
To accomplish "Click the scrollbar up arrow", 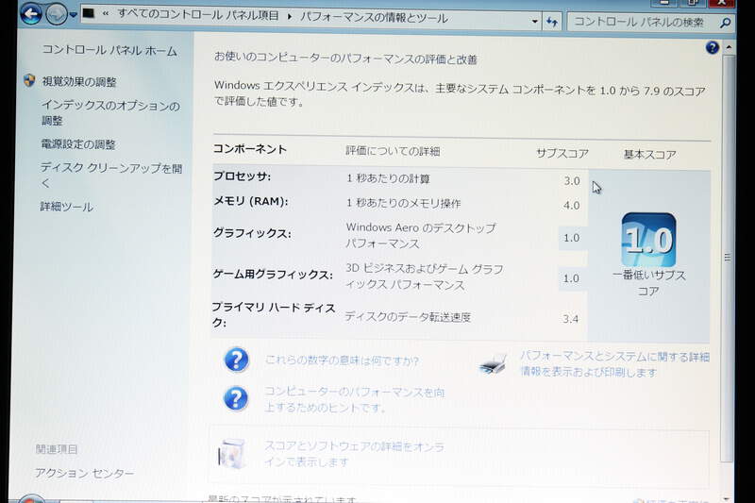I will [729, 47].
